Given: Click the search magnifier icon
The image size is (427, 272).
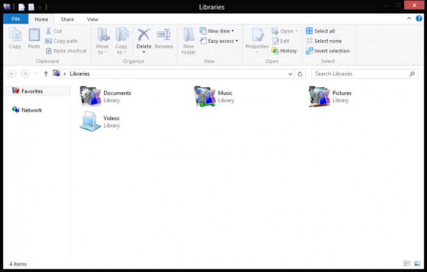Looking at the screenshot, I should (412, 74).
